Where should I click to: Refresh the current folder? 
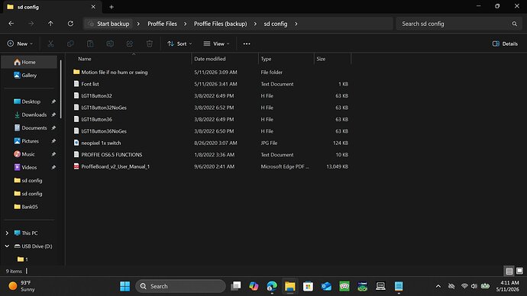70,24
